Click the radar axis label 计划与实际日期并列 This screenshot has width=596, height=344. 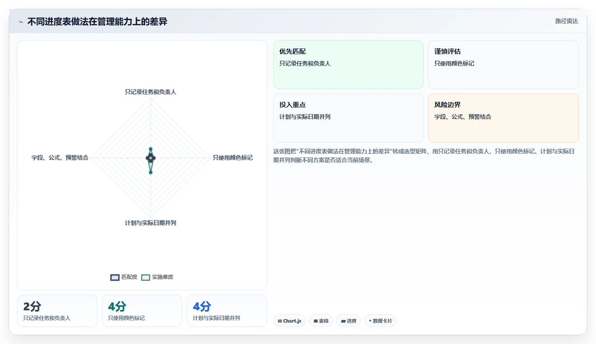coord(150,223)
